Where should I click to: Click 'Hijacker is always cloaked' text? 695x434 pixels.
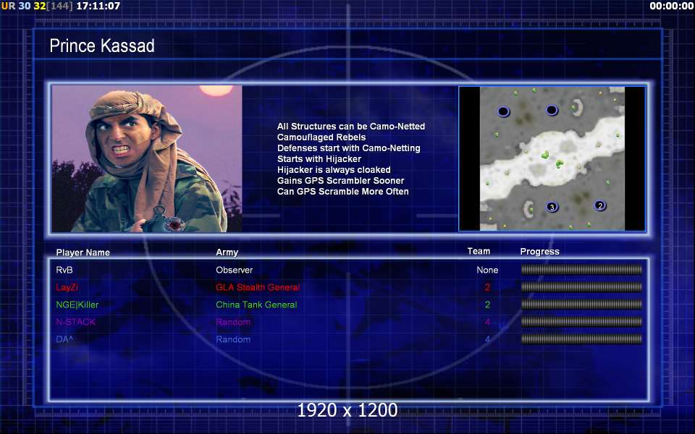pos(334,169)
